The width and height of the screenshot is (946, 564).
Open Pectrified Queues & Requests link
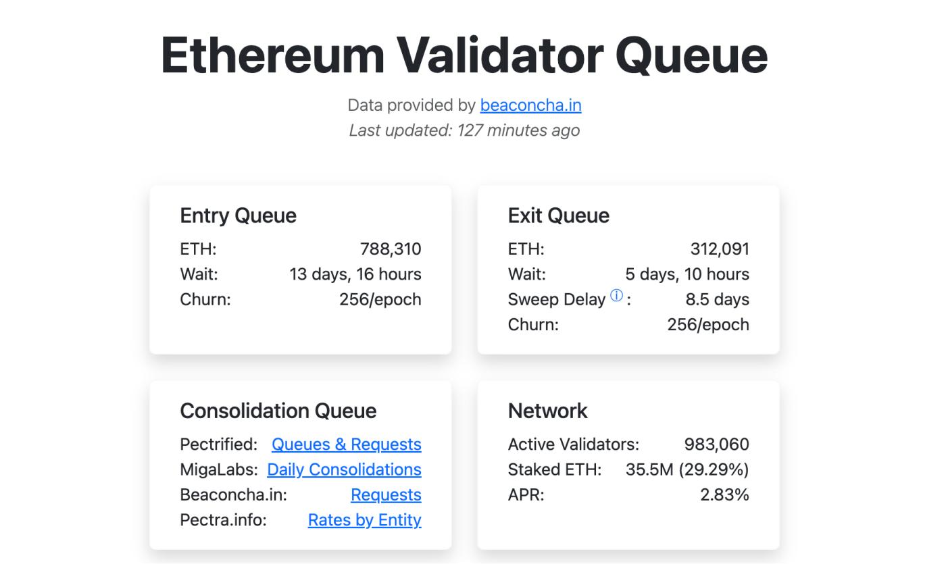346,444
